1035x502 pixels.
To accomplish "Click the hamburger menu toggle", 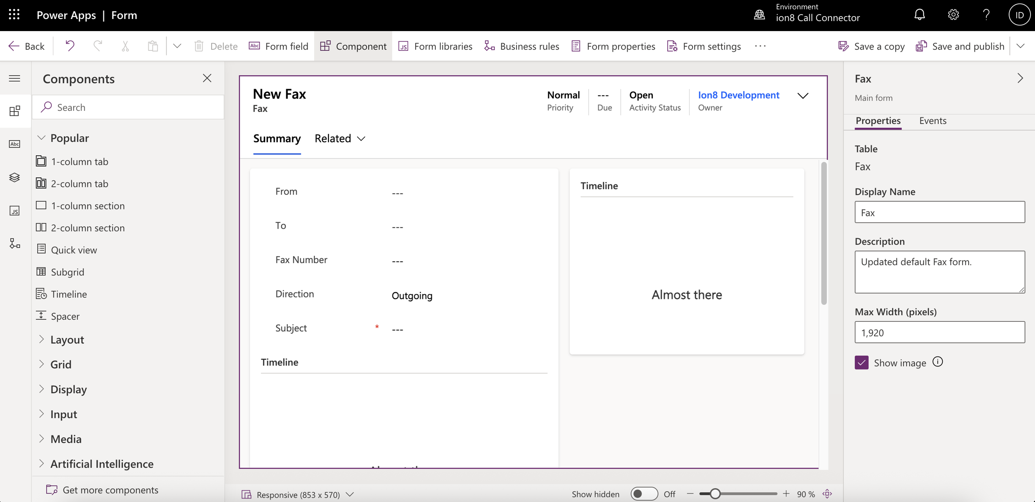I will (x=15, y=78).
